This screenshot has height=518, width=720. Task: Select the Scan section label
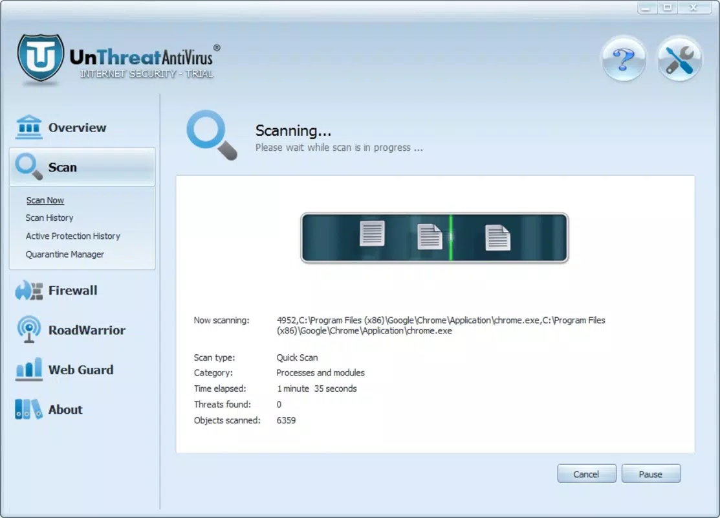(x=63, y=167)
